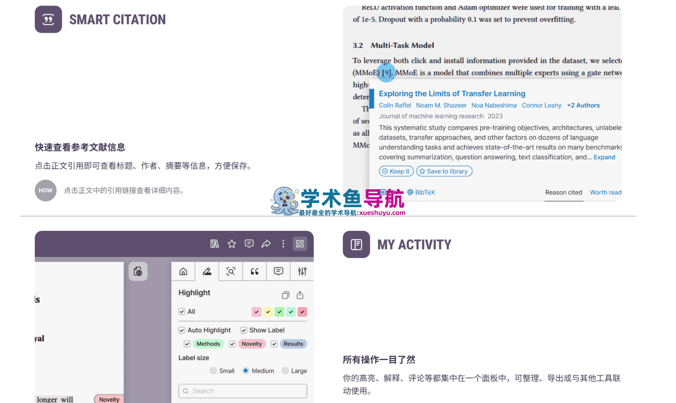Click the BibTeX export link
This screenshot has width=676, height=403.
click(421, 192)
